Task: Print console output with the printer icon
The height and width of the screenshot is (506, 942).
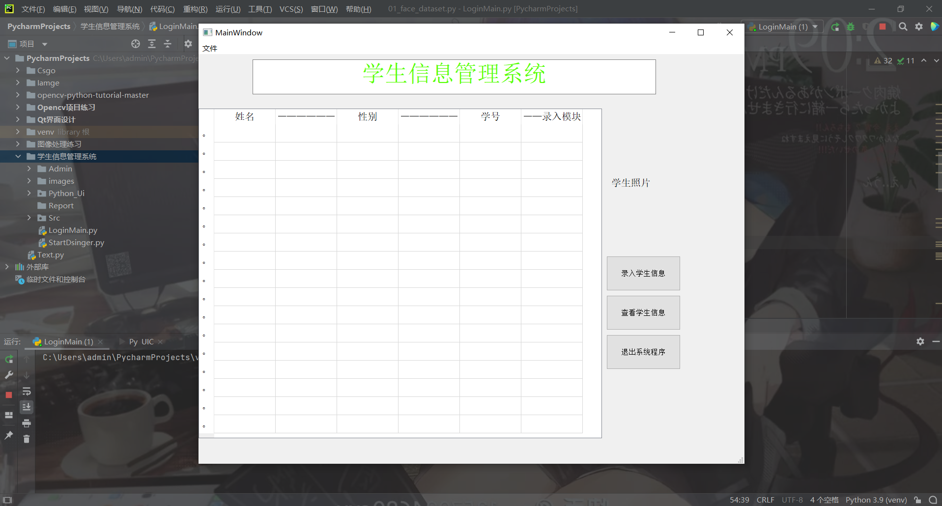Action: [x=26, y=422]
